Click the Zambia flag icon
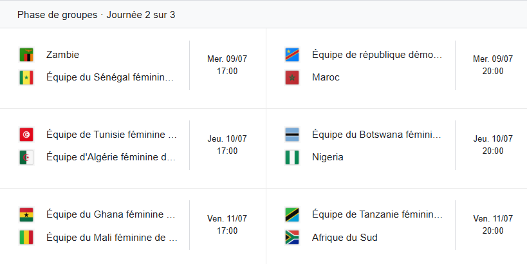 point(26,55)
